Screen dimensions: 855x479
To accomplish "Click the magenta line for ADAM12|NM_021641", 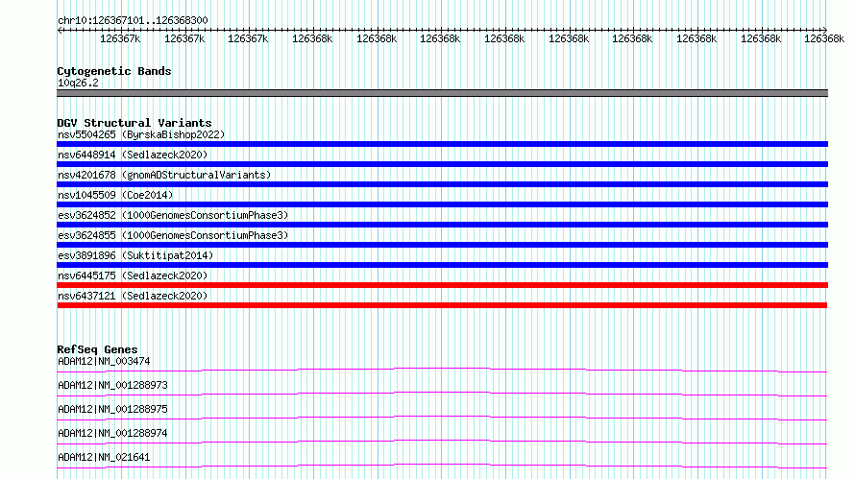I will point(442,466).
